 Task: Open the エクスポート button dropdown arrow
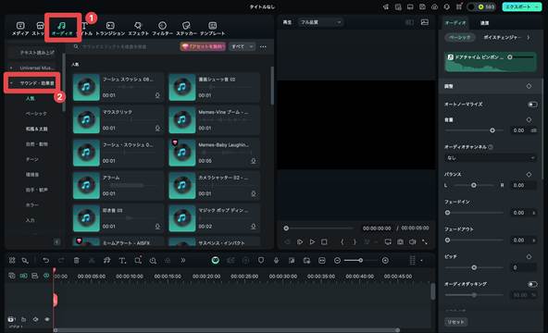click(537, 7)
